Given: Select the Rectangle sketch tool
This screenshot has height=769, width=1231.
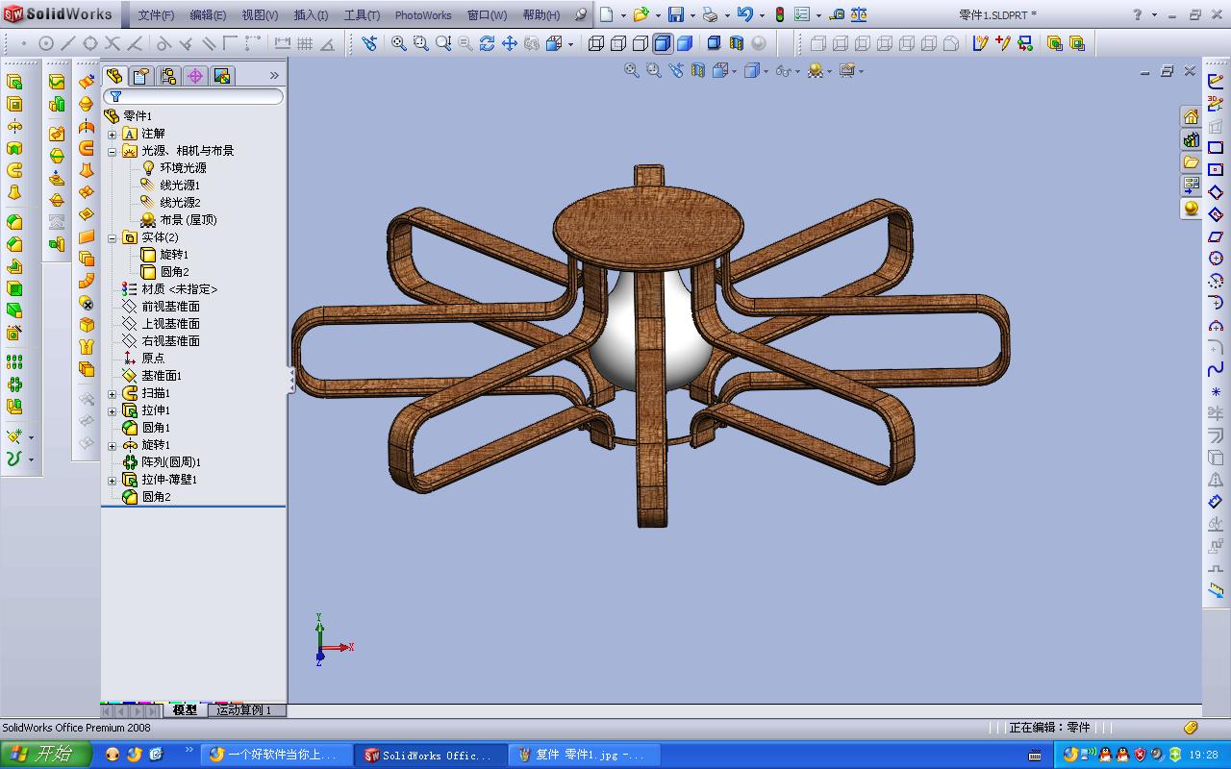Looking at the screenshot, I should click(x=1216, y=148).
